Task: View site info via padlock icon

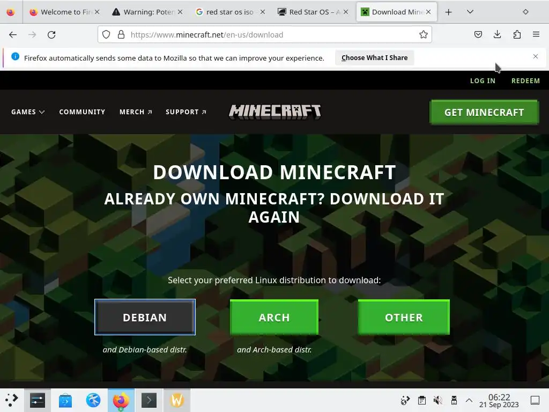Action: pos(121,35)
